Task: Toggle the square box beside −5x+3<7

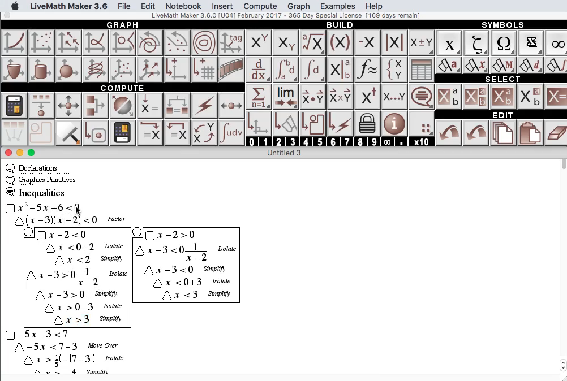Action: click(x=10, y=335)
